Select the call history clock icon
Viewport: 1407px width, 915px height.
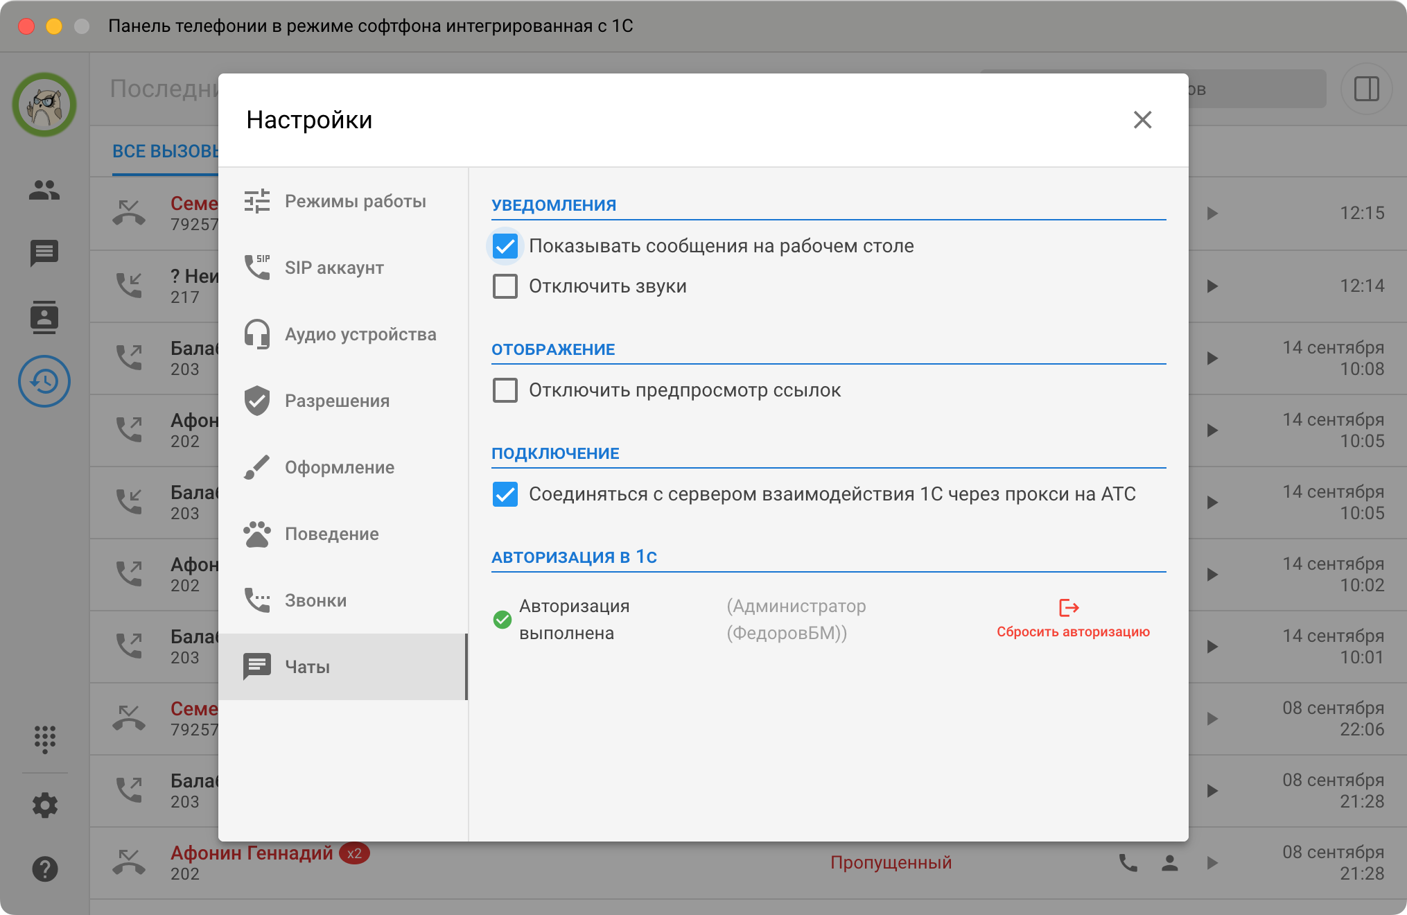click(44, 381)
